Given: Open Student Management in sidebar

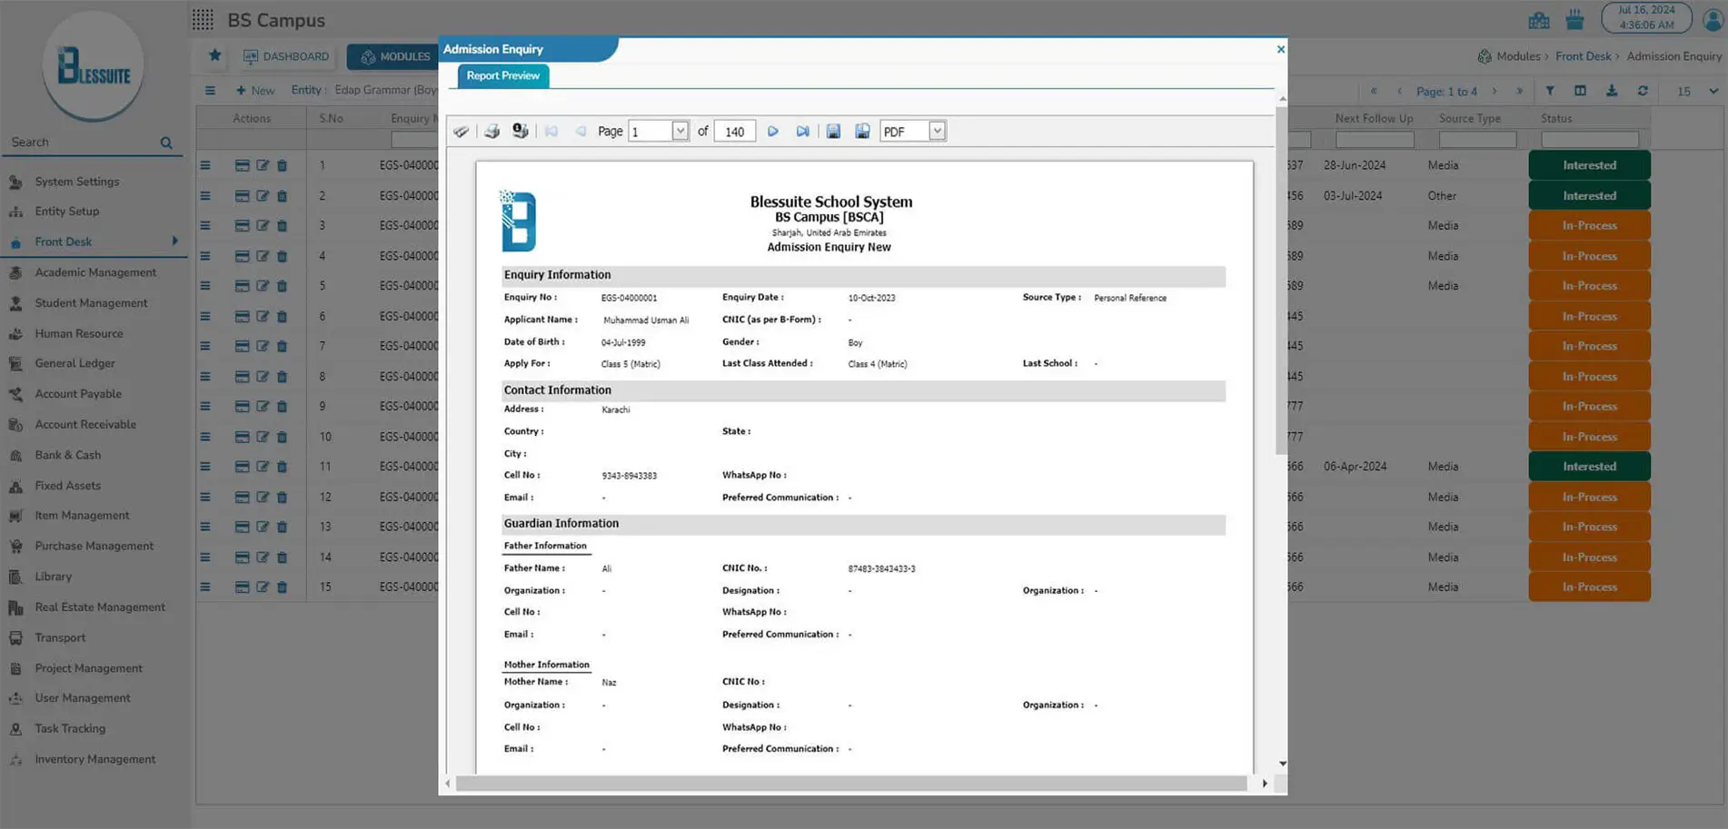Looking at the screenshot, I should pos(91,303).
